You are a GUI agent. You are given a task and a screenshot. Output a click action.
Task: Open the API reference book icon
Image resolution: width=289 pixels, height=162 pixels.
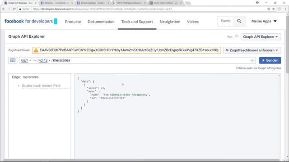[13, 60]
